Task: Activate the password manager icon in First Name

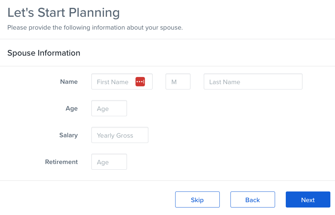Action: point(140,82)
